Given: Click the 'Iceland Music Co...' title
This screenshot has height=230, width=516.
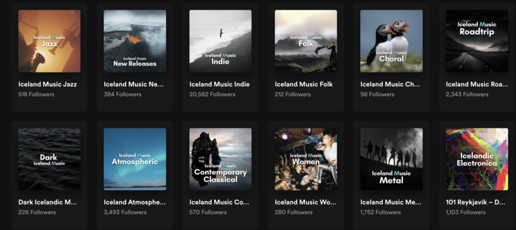Looking at the screenshot, I should click(x=219, y=202).
